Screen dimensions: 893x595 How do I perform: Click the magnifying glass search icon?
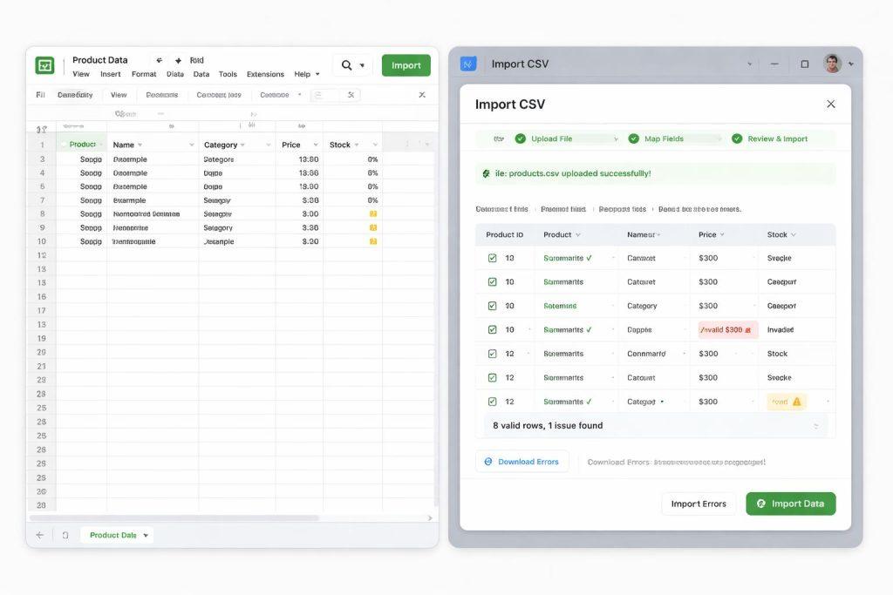point(347,65)
